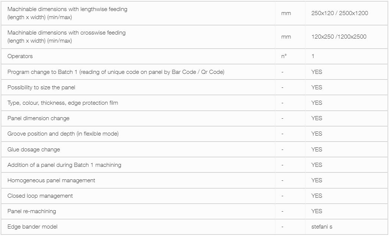This screenshot has height=237, width=390.
Task: Click Type, colour, thickness, edge protection film
Action: [x=63, y=103]
